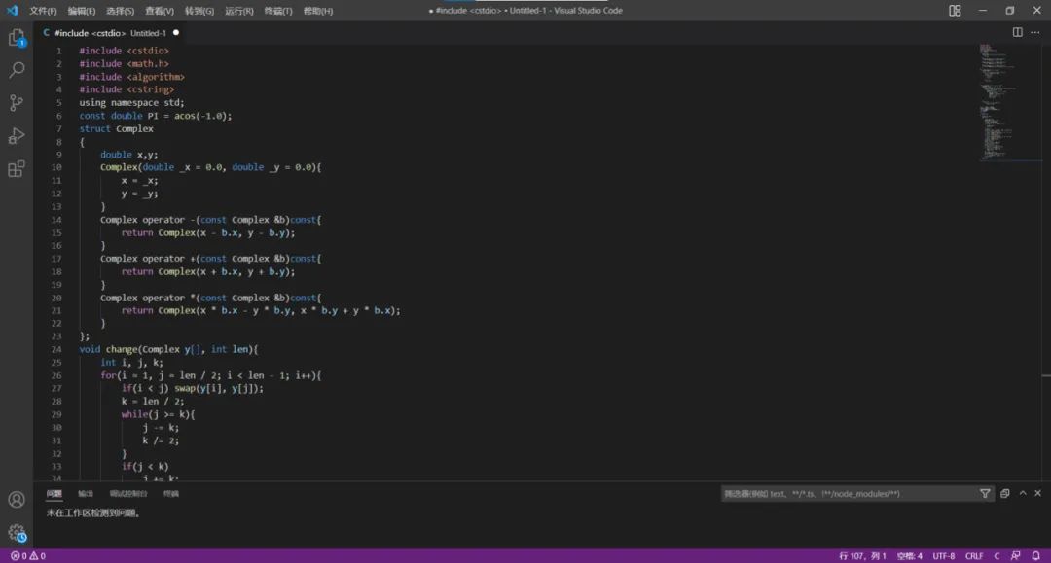Open the editor More Actions ellipsis menu
Viewport: 1051px width, 563px height.
tap(1035, 32)
